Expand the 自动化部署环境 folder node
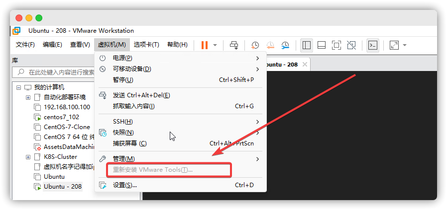This screenshot has width=447, height=210. [x=28, y=97]
